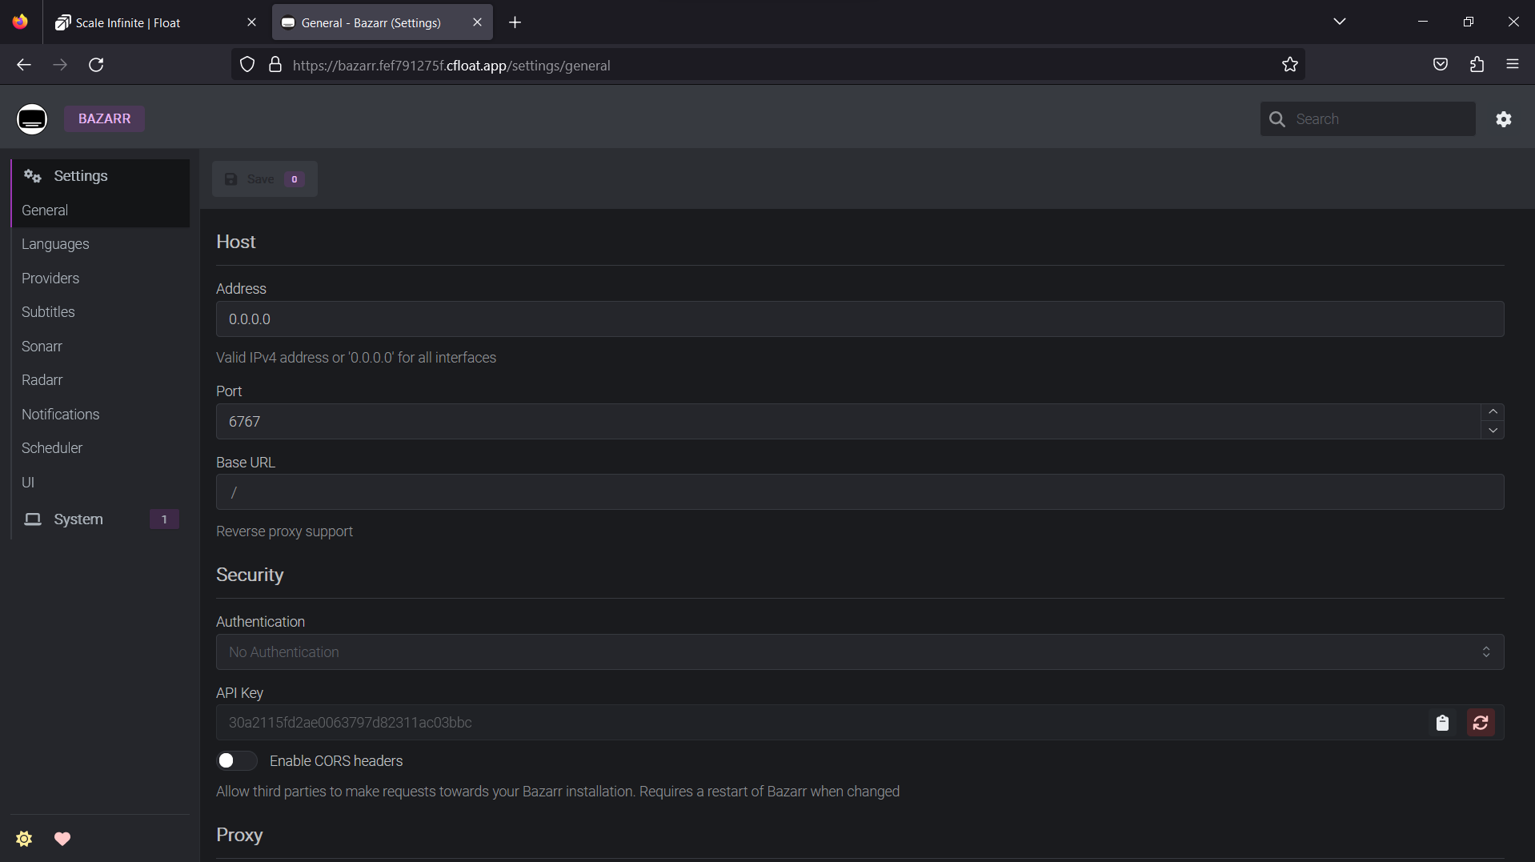Click the Save to Pocket icon

[x=1441, y=64]
